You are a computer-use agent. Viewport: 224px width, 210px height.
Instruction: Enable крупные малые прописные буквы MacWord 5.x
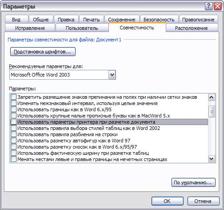tap(13, 116)
